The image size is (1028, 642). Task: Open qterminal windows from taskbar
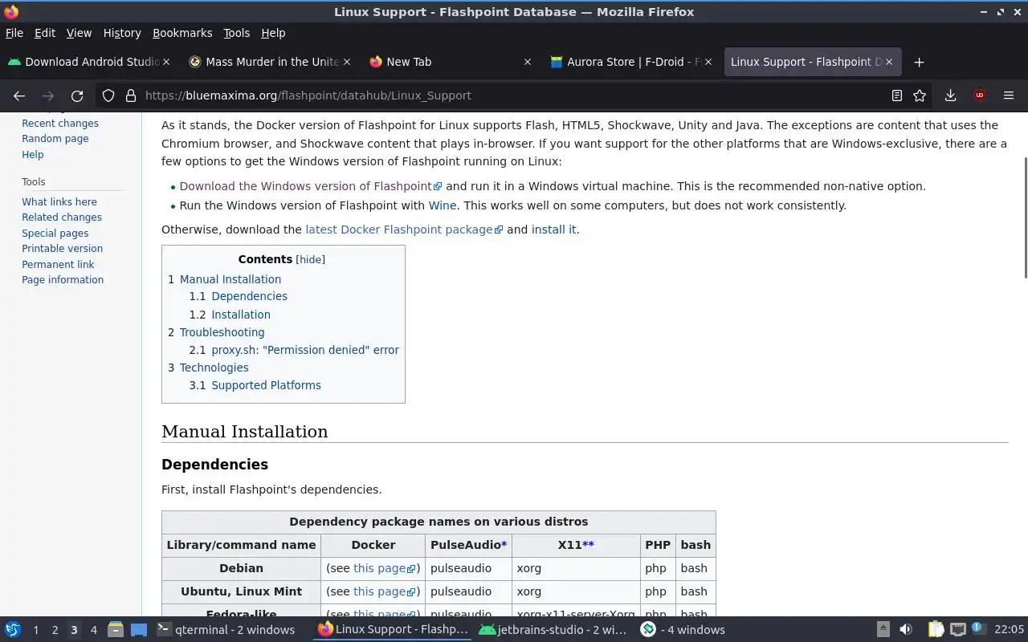(226, 630)
